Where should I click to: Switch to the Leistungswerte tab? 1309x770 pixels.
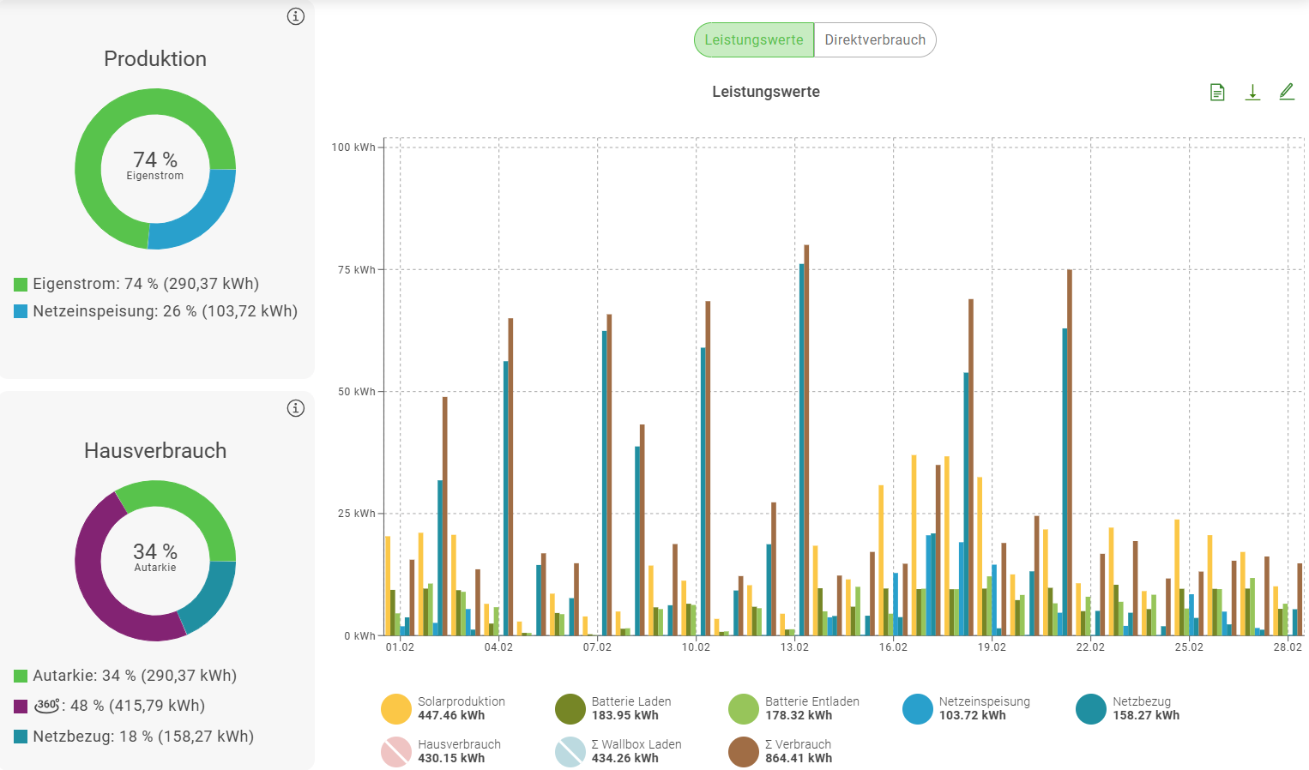click(x=754, y=40)
